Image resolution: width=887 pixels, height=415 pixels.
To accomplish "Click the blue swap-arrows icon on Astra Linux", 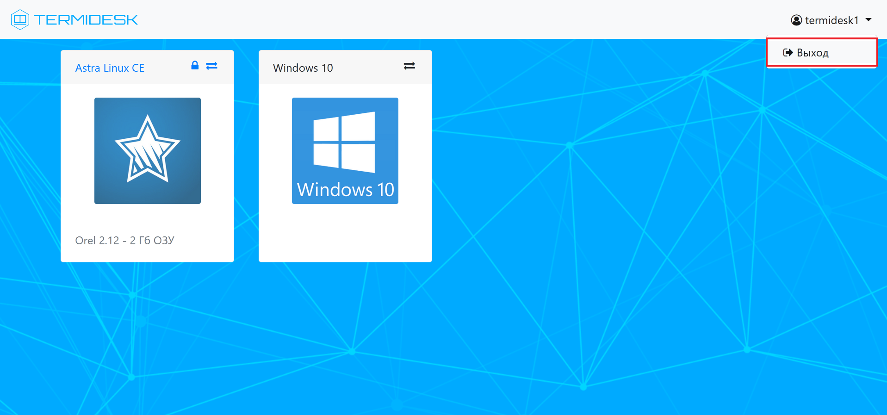I will [212, 66].
